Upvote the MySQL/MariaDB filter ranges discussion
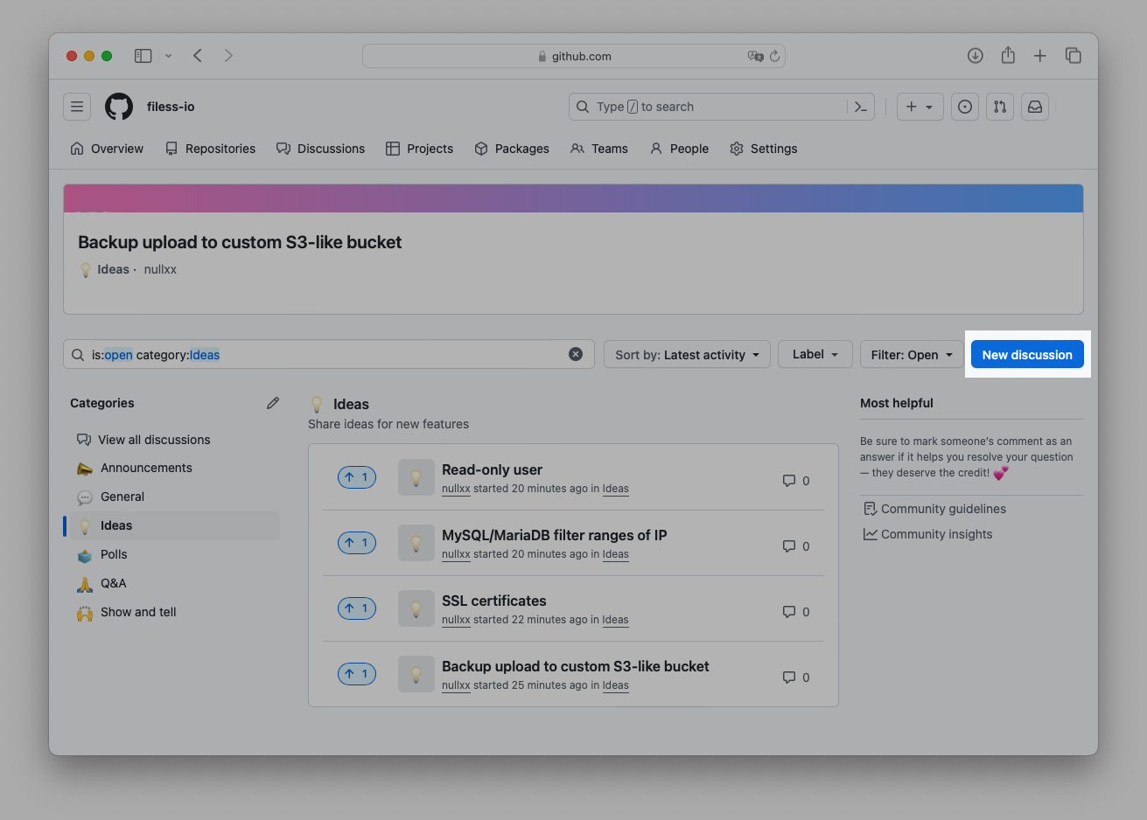Viewport: 1147px width, 820px height. 357,543
